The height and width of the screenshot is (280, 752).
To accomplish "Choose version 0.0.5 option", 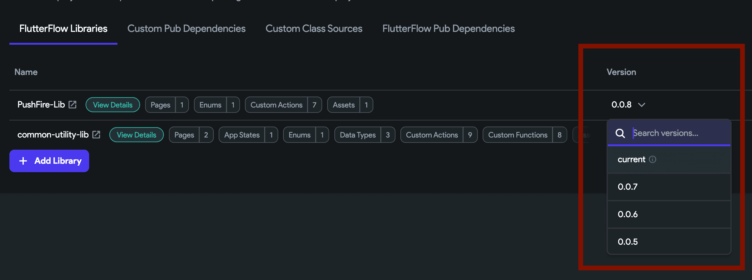I will [x=628, y=242].
